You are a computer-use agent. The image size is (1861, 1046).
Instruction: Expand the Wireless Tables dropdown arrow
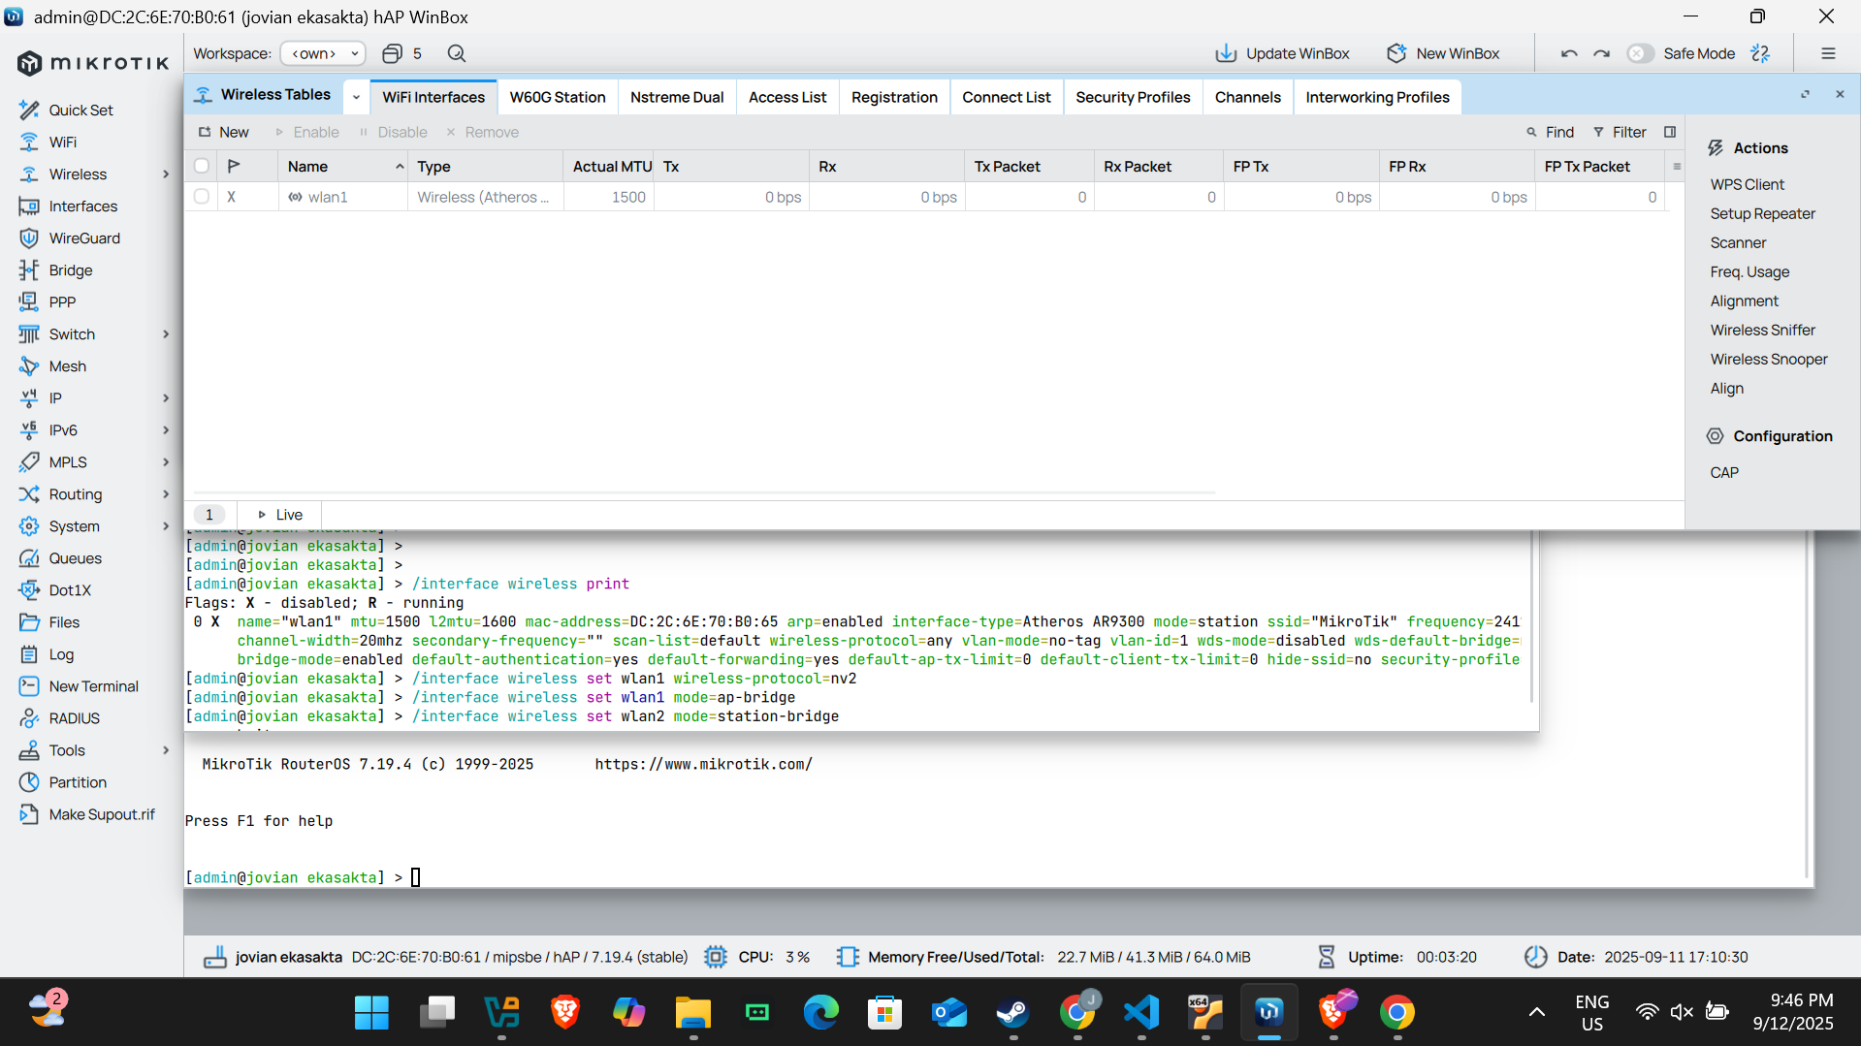tap(356, 97)
